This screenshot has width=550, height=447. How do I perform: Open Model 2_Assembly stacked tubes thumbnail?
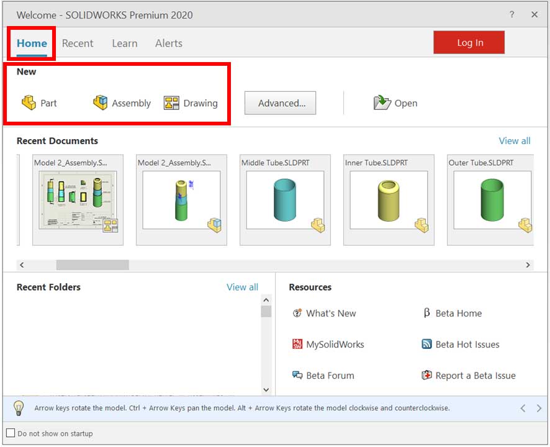[181, 200]
